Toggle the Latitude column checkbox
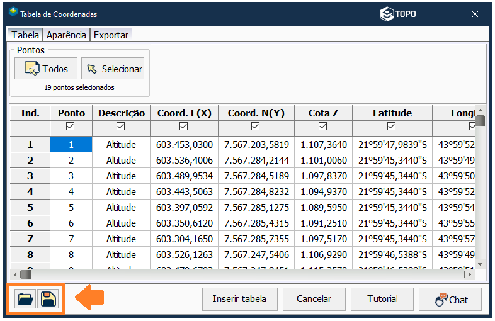This screenshot has width=495, height=321. pos(392,127)
